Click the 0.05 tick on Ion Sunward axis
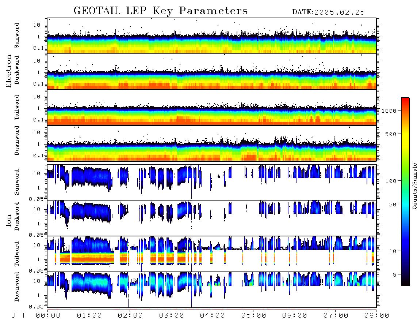Screen dimensions: 417x322 click(36, 199)
